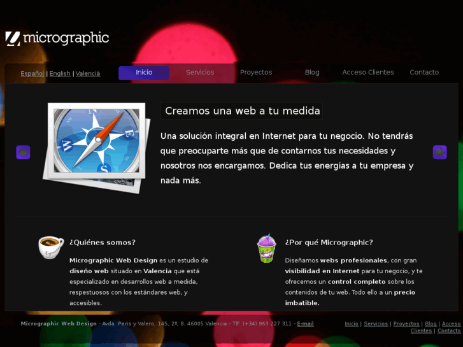Switch language to English
Screen dimensions: 463x347
click(60, 73)
